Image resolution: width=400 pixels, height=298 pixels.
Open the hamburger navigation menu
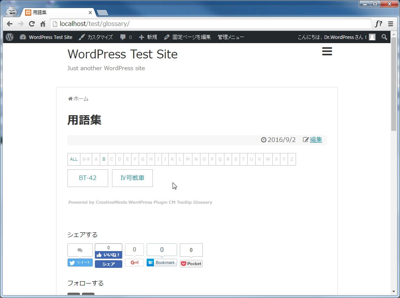(327, 52)
